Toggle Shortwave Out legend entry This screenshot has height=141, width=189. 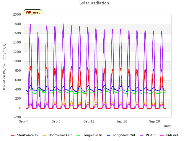pos(57,135)
